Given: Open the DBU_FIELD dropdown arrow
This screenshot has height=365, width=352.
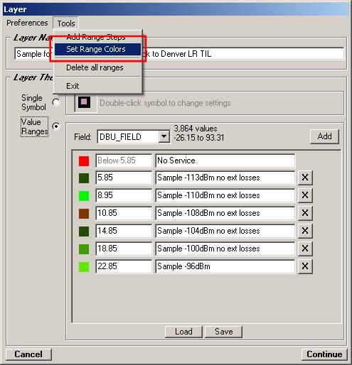Looking at the screenshot, I should [x=164, y=136].
